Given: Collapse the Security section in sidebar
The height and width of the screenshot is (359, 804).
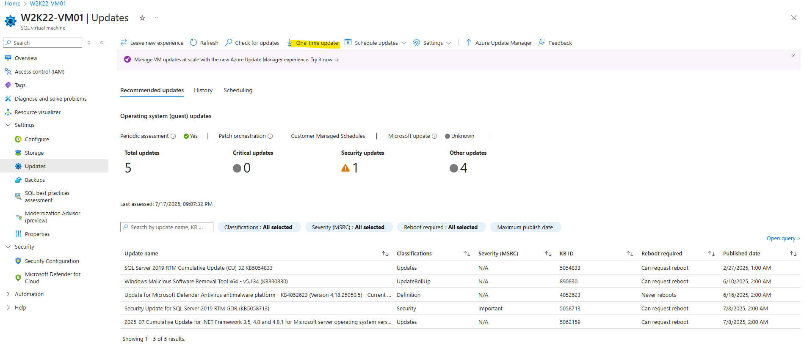Looking at the screenshot, I should click(8, 247).
